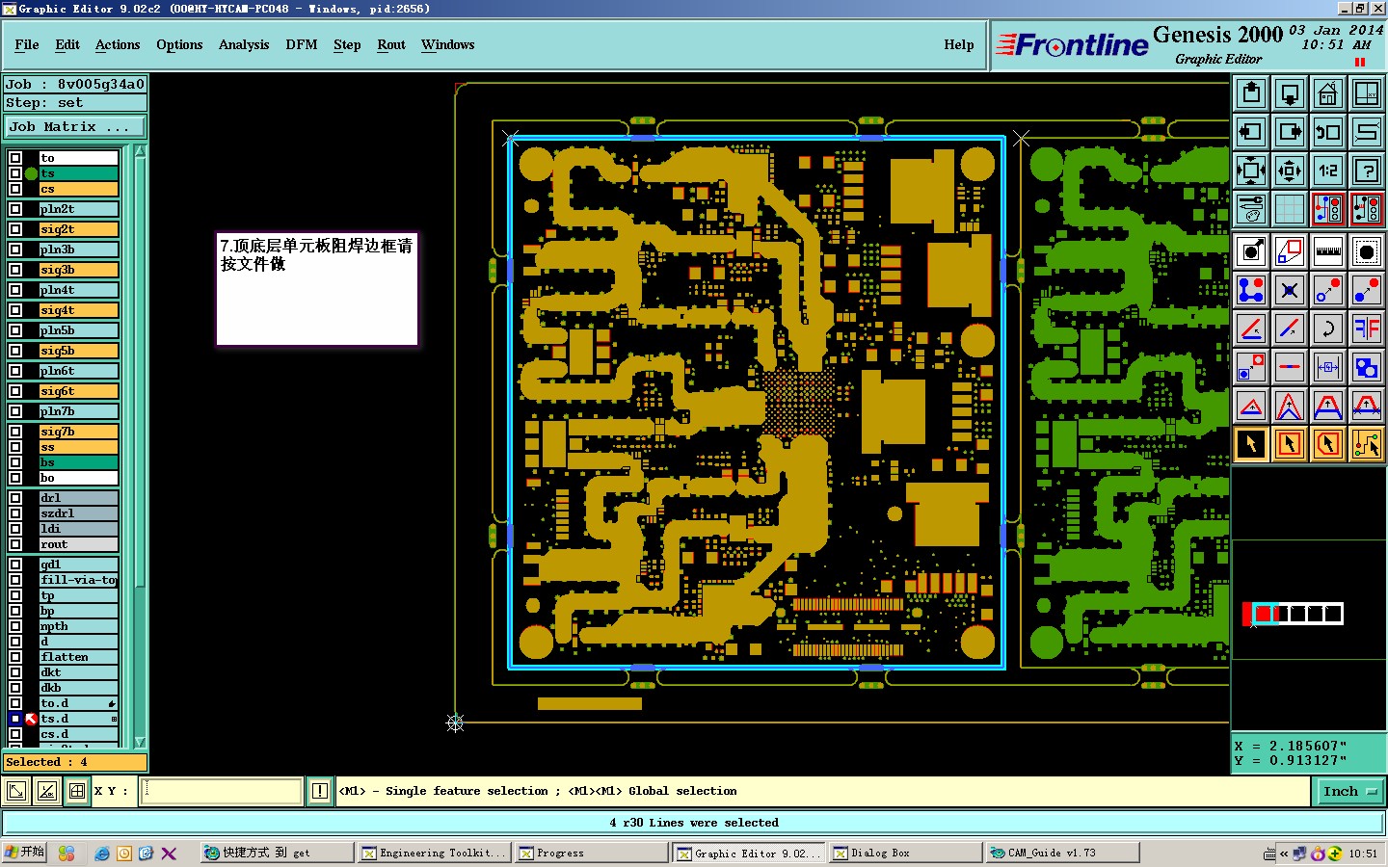Open the Analysis menu
The image size is (1388, 867).
click(x=244, y=44)
